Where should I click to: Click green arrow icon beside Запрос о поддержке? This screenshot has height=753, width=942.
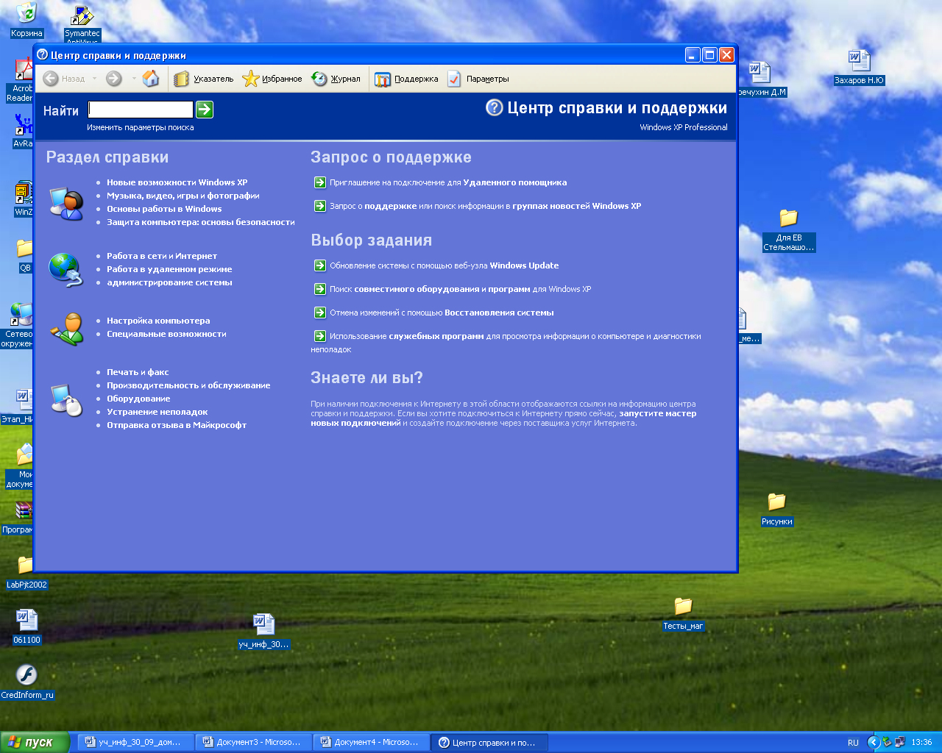click(320, 206)
